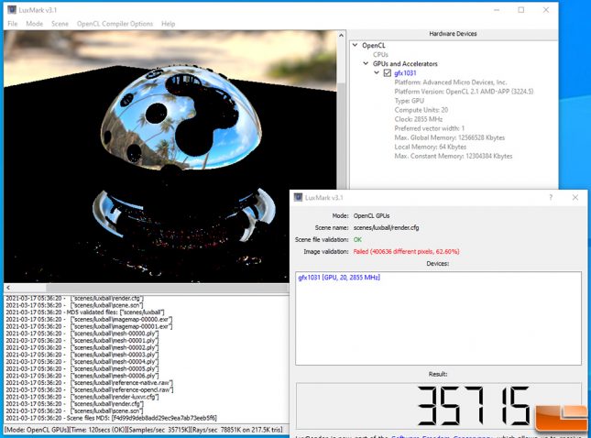Click log line 'MD5 validated files'
The width and height of the screenshot is (591, 438).
[x=85, y=312]
